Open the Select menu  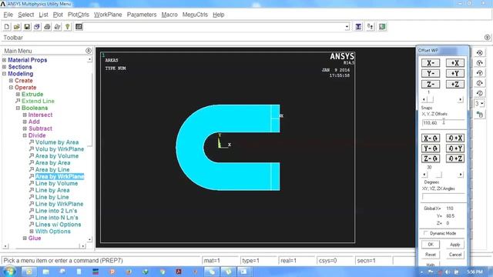[x=25, y=15]
